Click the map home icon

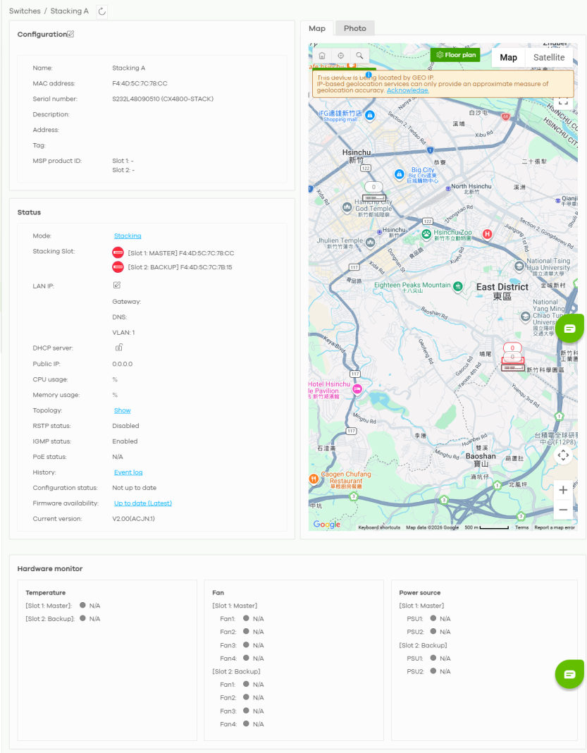322,56
